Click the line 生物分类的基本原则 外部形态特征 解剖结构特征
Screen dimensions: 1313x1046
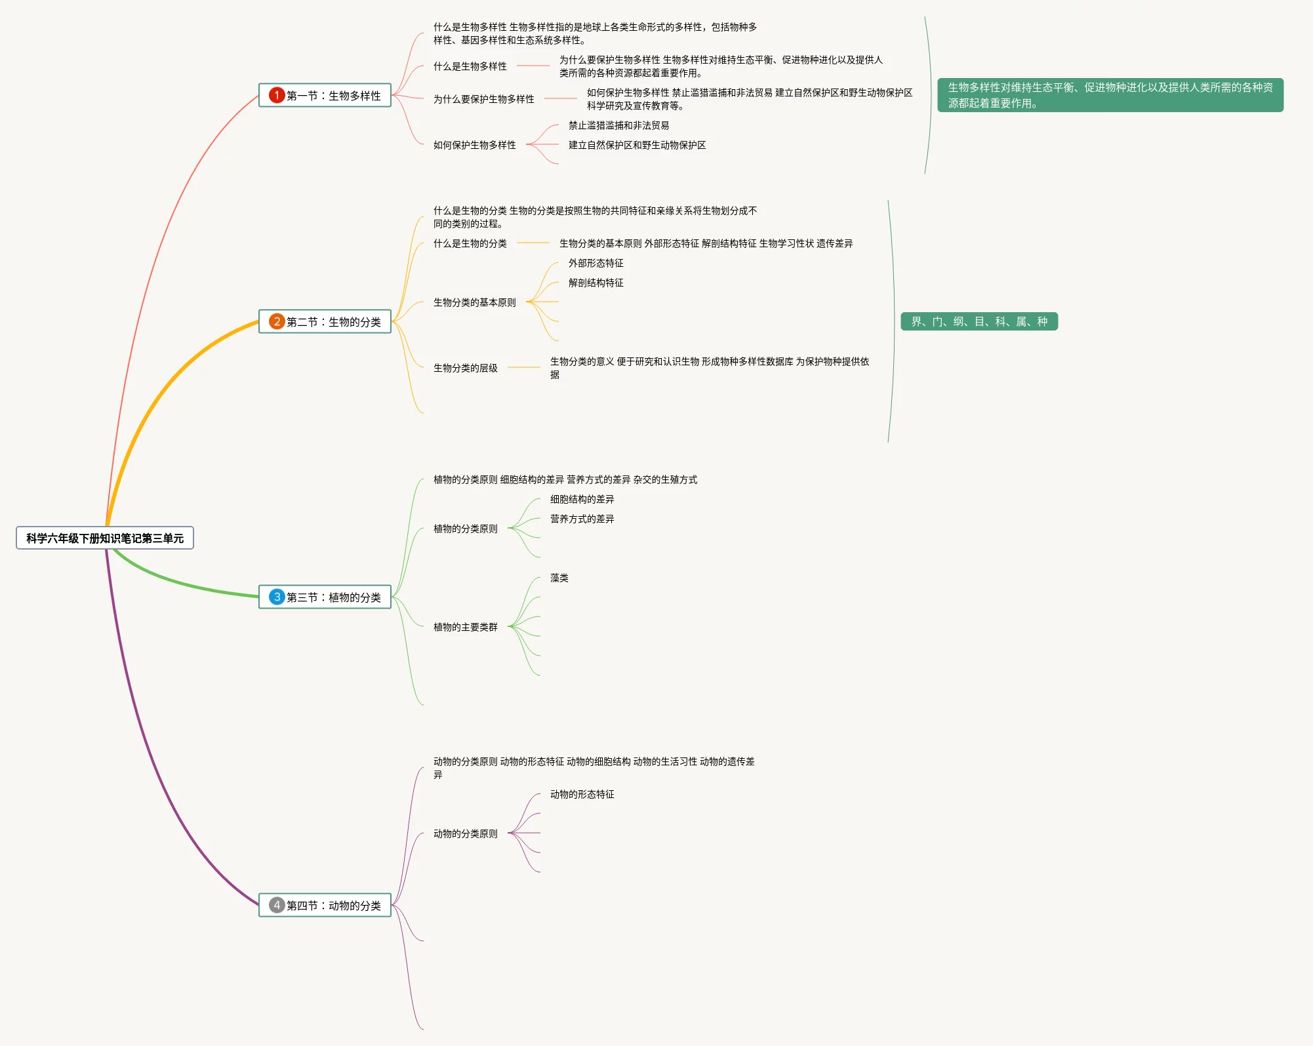pos(706,243)
